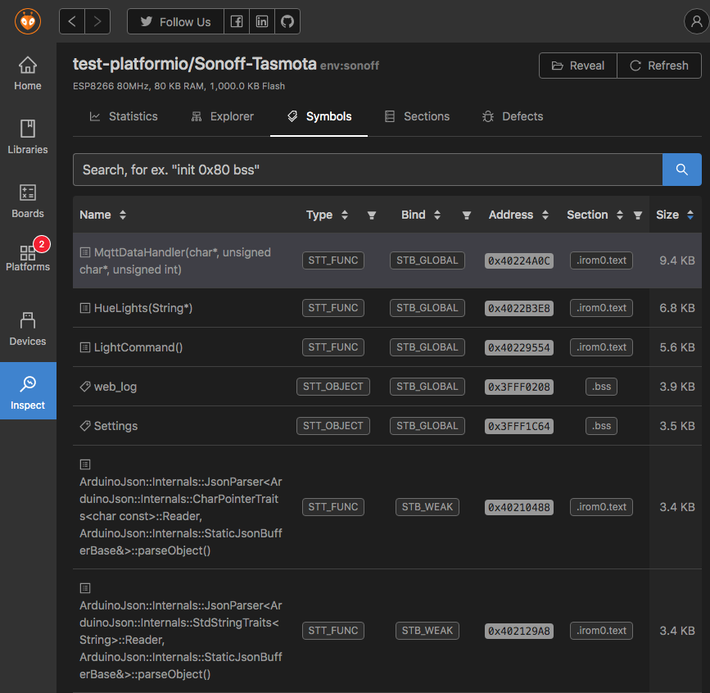Click Twitter Follow Us button
The height and width of the screenshot is (693, 710).
tap(176, 21)
